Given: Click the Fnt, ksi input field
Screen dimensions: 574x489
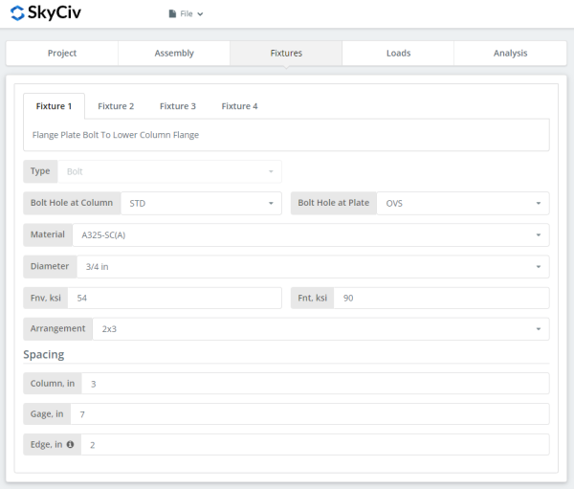Looking at the screenshot, I should point(441,298).
